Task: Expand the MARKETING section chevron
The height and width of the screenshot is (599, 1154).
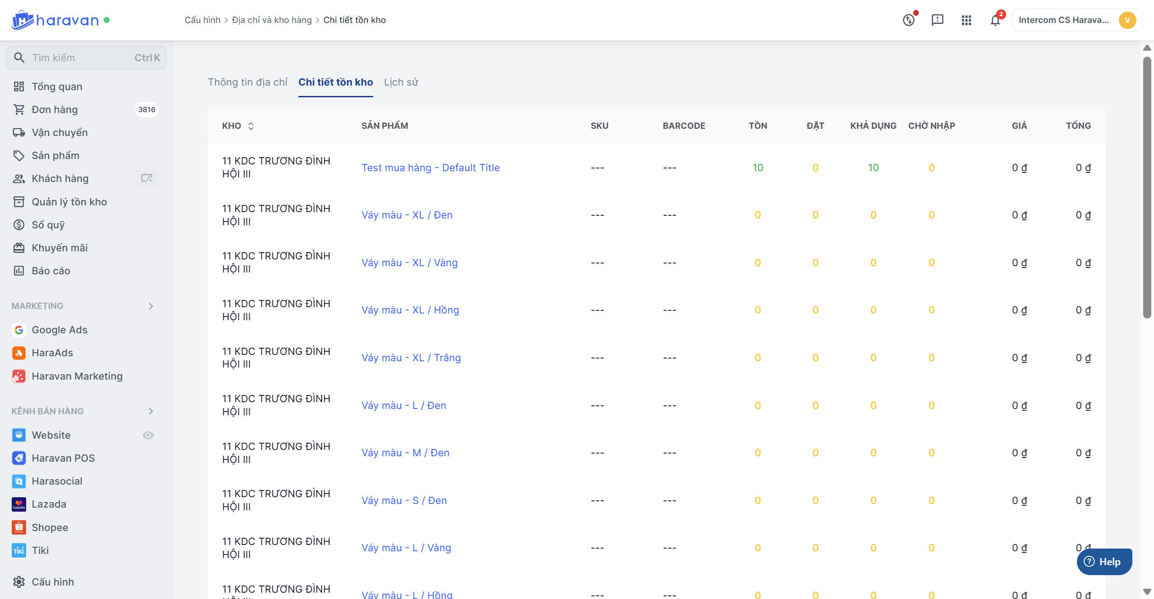Action: pyautogui.click(x=151, y=306)
